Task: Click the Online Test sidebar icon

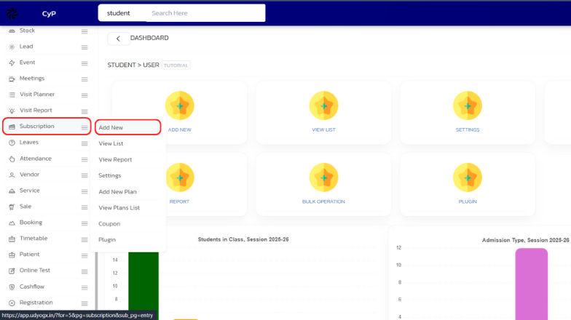Action: point(12,271)
